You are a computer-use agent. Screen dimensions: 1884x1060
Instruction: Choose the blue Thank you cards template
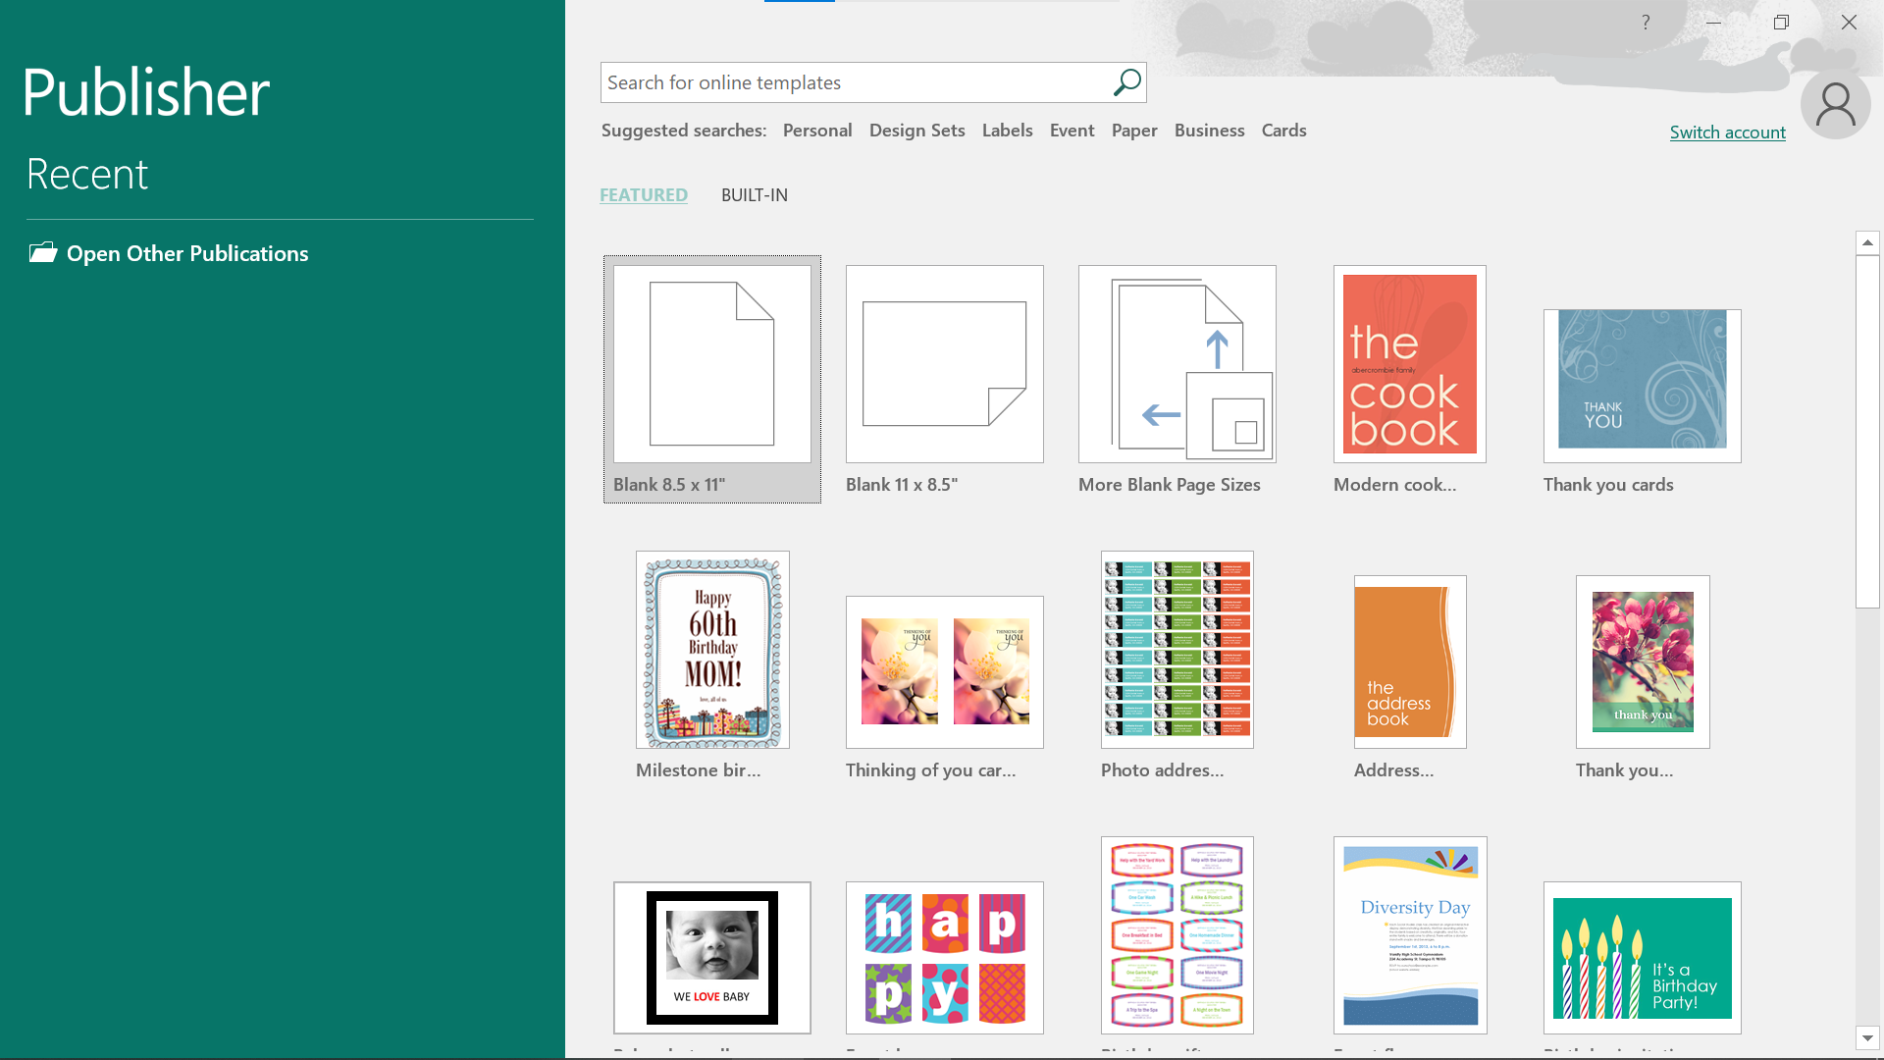tap(1643, 386)
